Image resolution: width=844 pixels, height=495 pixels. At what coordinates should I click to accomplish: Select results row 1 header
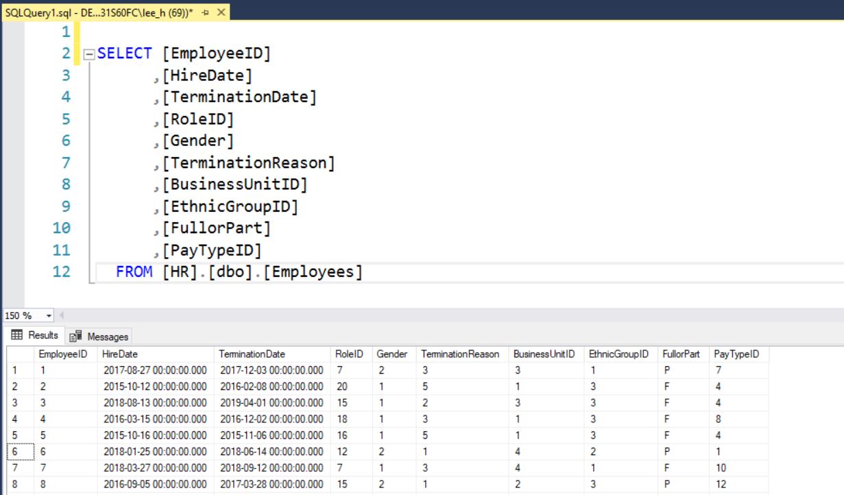[20, 370]
